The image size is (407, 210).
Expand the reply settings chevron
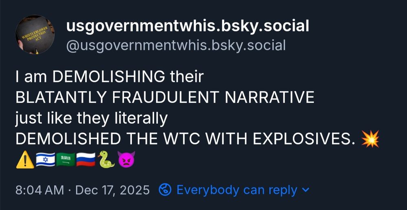click(306, 190)
